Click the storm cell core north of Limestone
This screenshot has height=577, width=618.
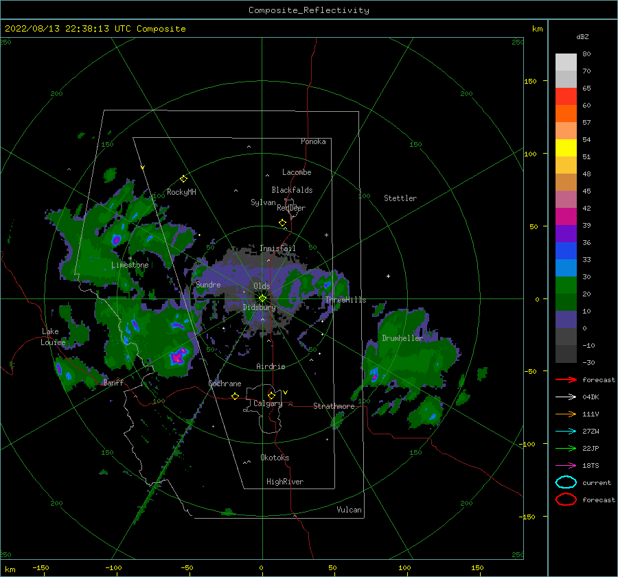pyautogui.click(x=116, y=239)
